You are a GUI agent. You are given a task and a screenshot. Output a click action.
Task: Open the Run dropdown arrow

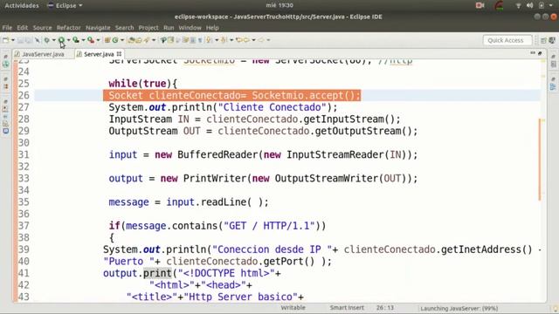(68, 40)
